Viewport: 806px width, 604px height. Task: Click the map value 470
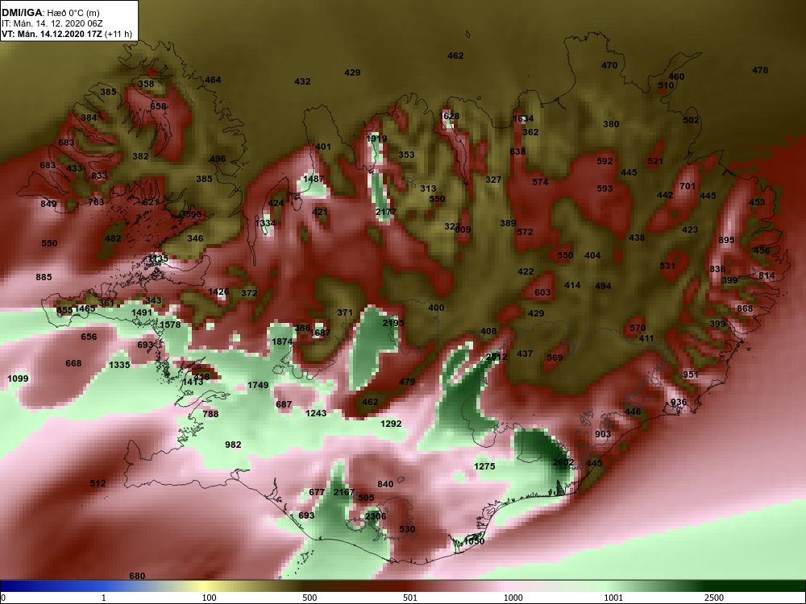tap(609, 65)
